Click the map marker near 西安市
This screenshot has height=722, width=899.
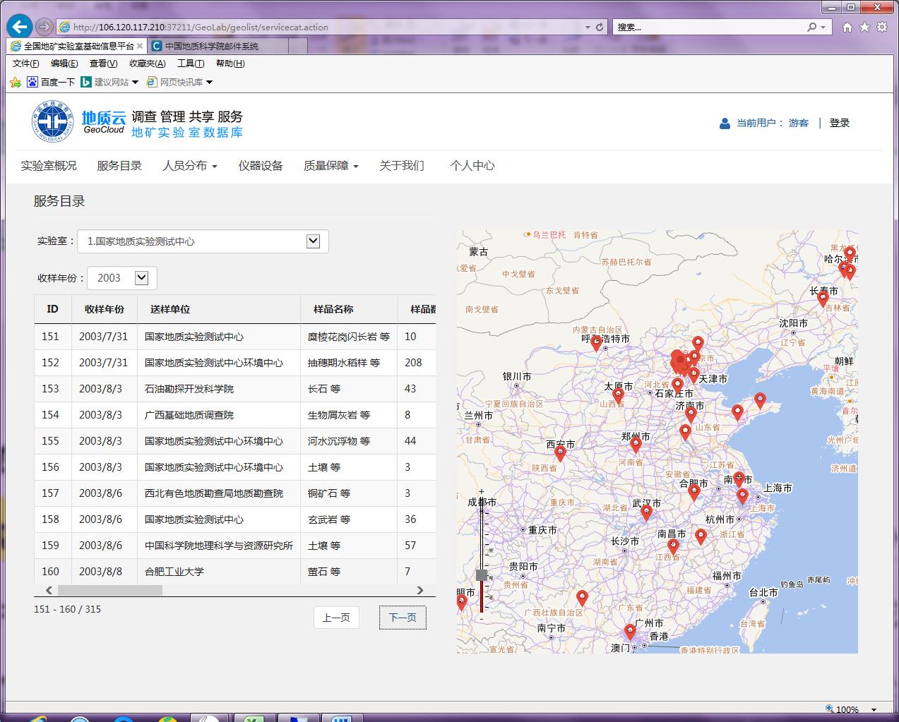click(x=560, y=453)
